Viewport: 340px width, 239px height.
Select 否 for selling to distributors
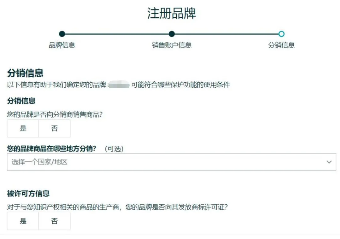point(54,128)
